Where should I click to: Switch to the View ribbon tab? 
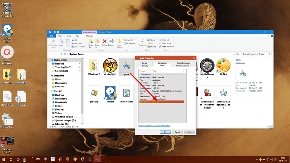point(77,36)
